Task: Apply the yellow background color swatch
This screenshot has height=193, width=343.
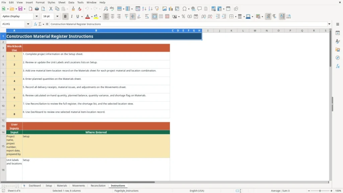Action: 96,16
